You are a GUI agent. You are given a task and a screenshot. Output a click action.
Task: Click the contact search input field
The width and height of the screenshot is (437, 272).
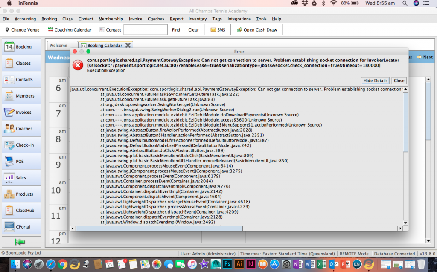pos(146,29)
